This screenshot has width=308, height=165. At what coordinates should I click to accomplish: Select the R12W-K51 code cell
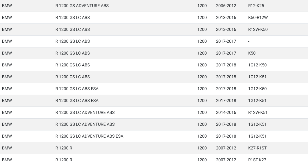click(x=258, y=113)
